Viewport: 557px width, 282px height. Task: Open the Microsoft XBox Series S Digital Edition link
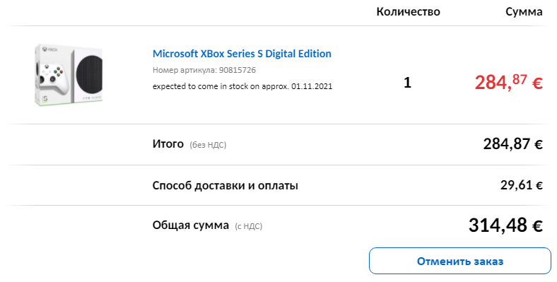point(242,54)
